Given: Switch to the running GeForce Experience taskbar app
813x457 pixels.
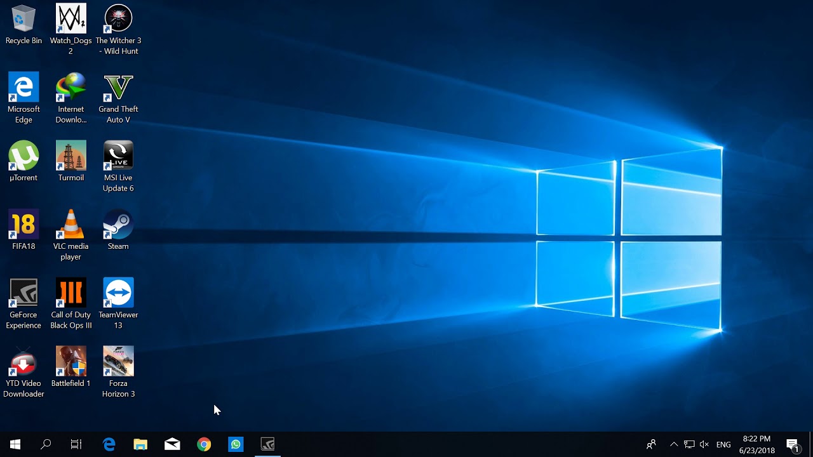Looking at the screenshot, I should click(267, 444).
